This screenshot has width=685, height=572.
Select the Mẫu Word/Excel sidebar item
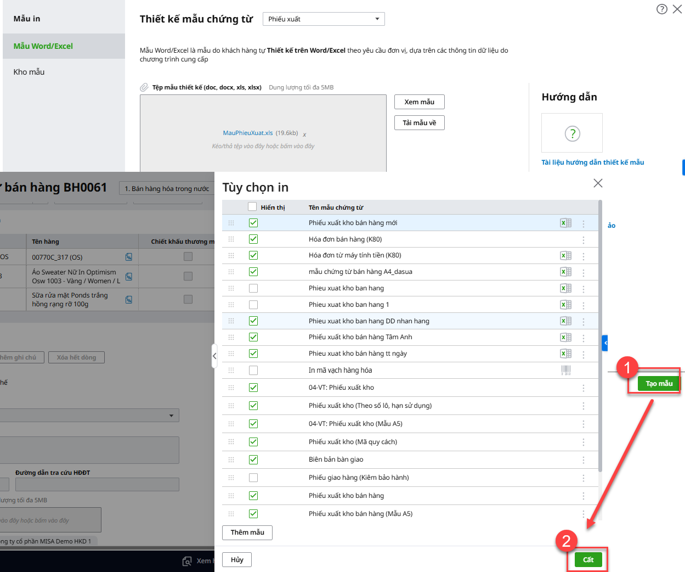pyautogui.click(x=43, y=46)
